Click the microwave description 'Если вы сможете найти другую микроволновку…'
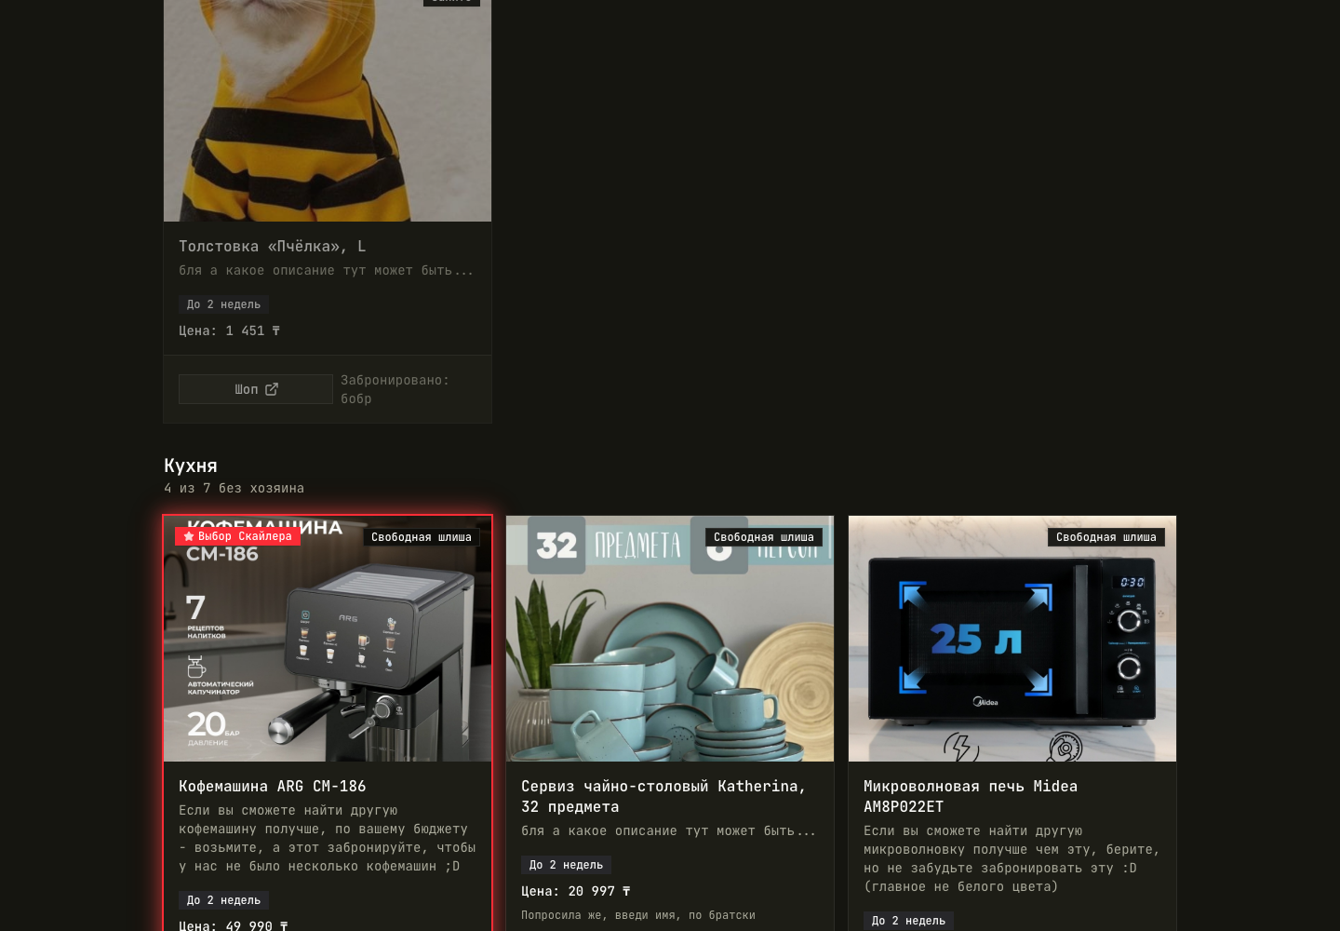The image size is (1340, 931). point(1012,858)
